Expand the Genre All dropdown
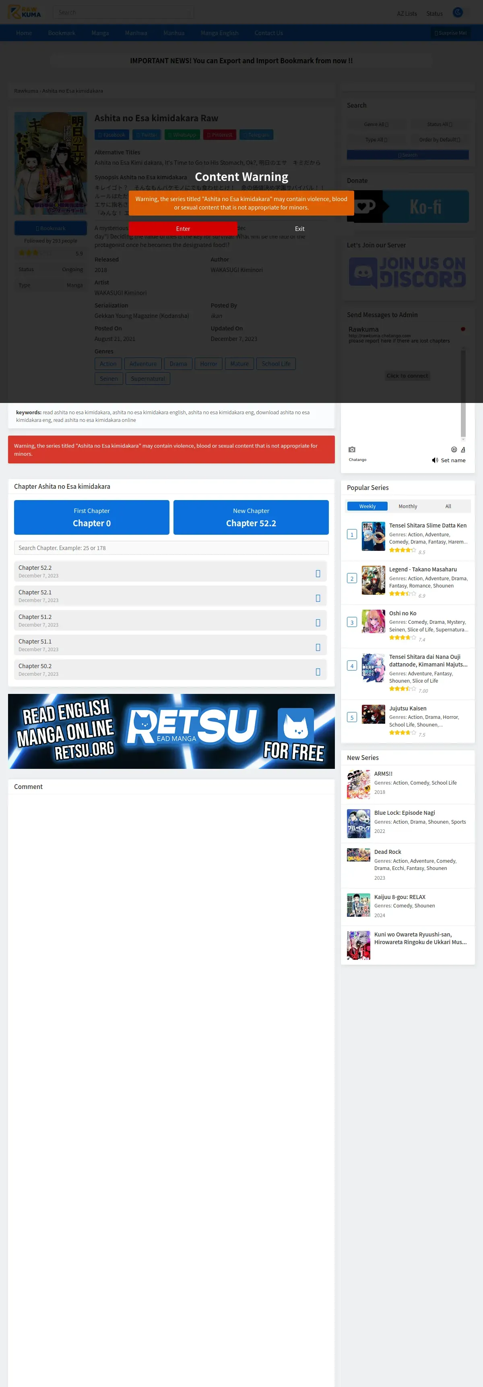This screenshot has width=483, height=1387. click(376, 125)
